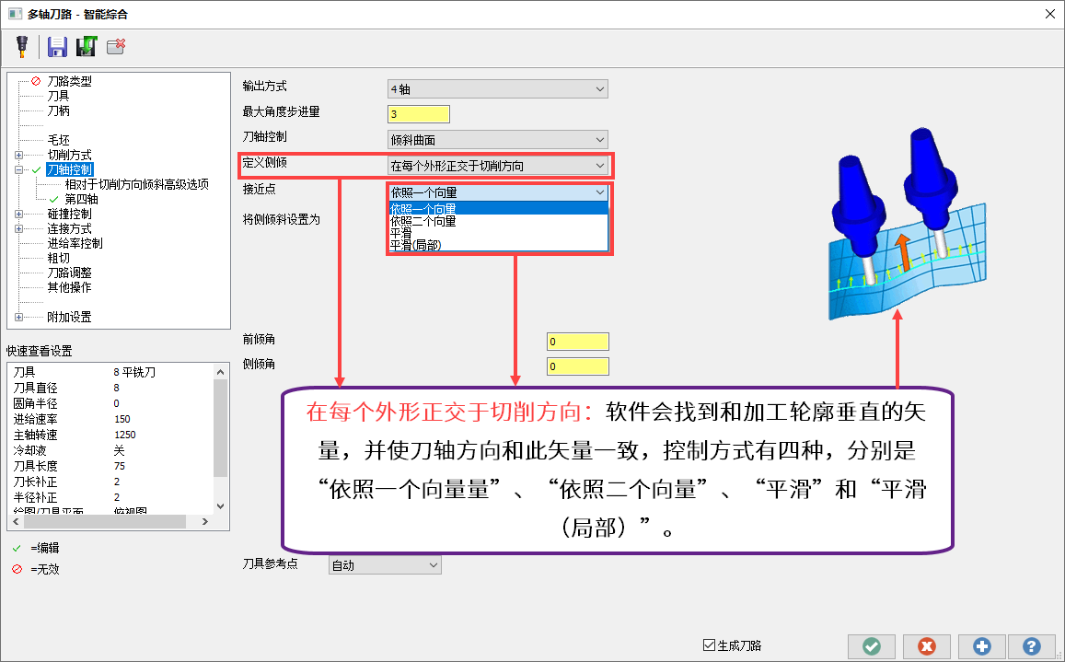The width and height of the screenshot is (1065, 662).
Task: Select 依照二个向量 in the dropdown list
Action: click(498, 221)
